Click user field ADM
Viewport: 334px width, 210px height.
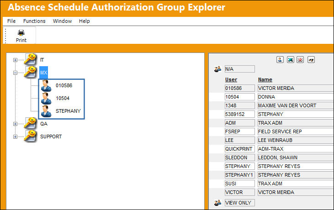tap(239, 123)
